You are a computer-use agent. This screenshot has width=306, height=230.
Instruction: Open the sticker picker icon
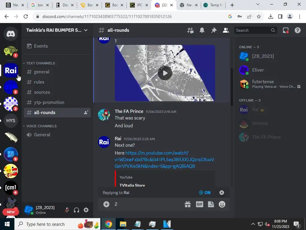[x=211, y=204]
